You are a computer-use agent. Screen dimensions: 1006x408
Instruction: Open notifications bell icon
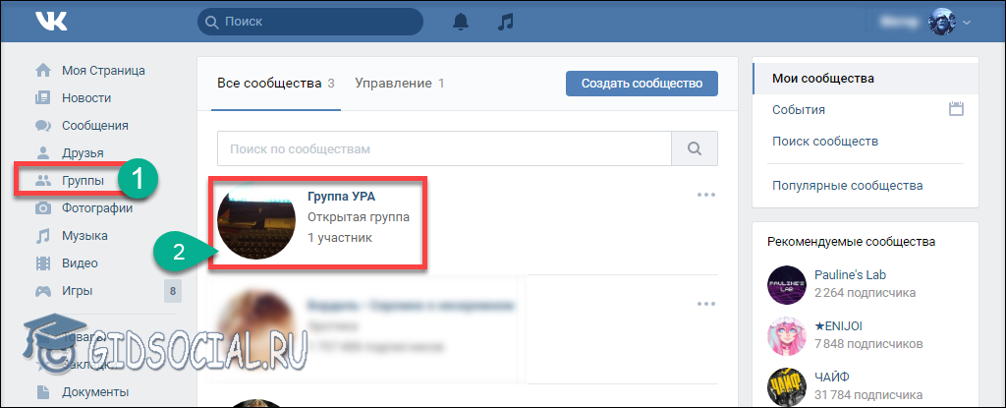[461, 22]
